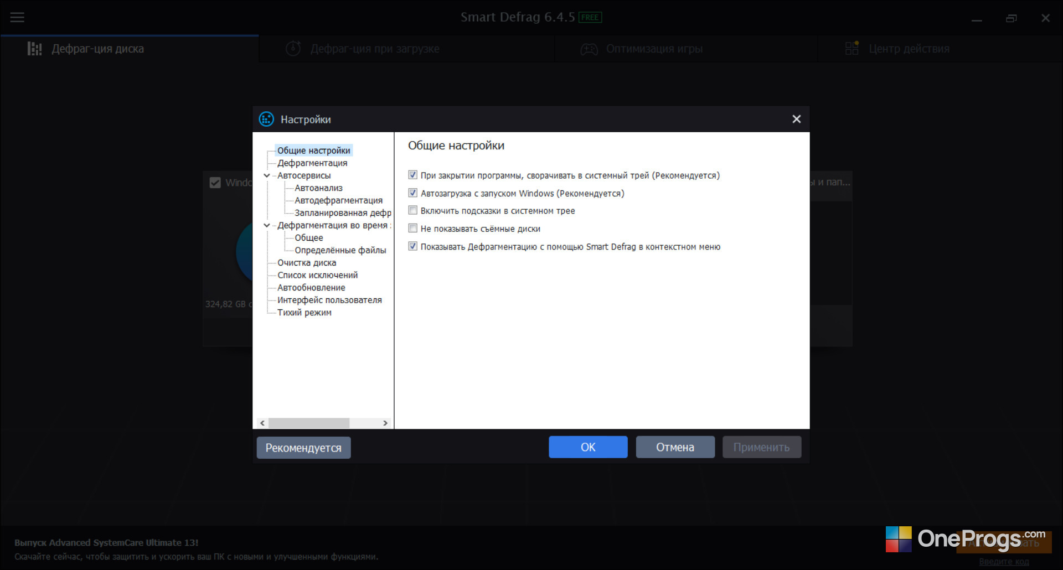Click the settings tree horizontal scrollbar thumb
The image size is (1063, 570).
click(x=309, y=423)
